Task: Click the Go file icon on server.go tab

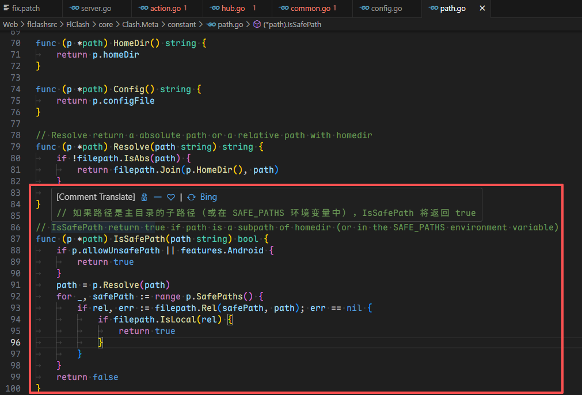Action: [x=74, y=9]
